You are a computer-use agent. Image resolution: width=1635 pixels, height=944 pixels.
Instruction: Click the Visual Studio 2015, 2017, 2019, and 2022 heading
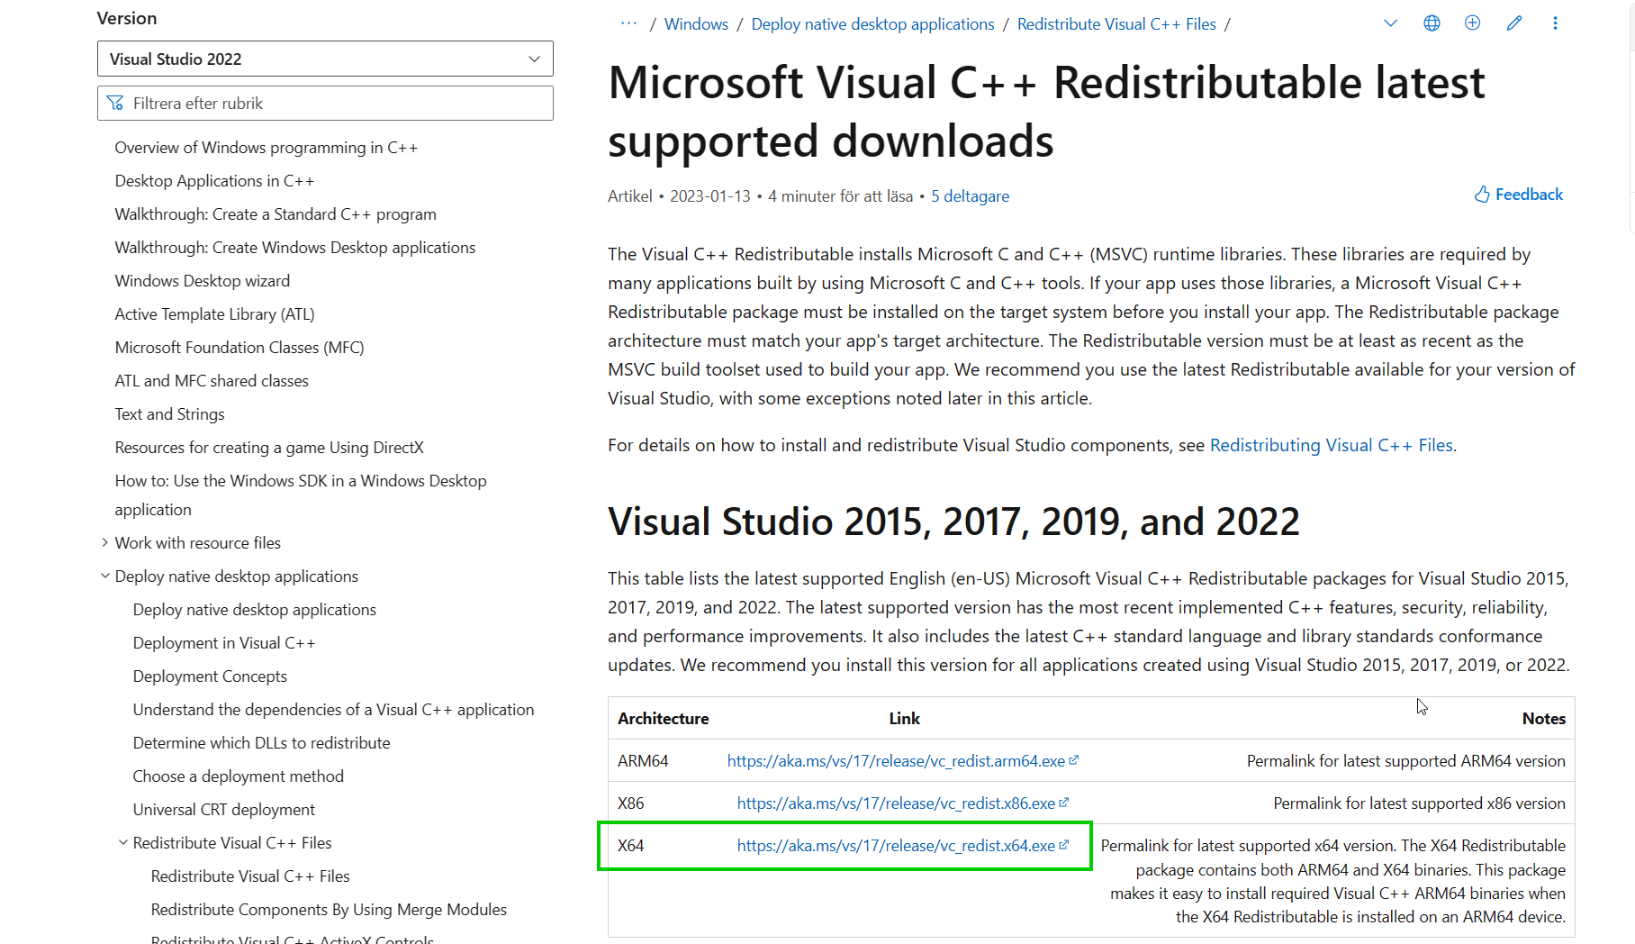pos(953,522)
